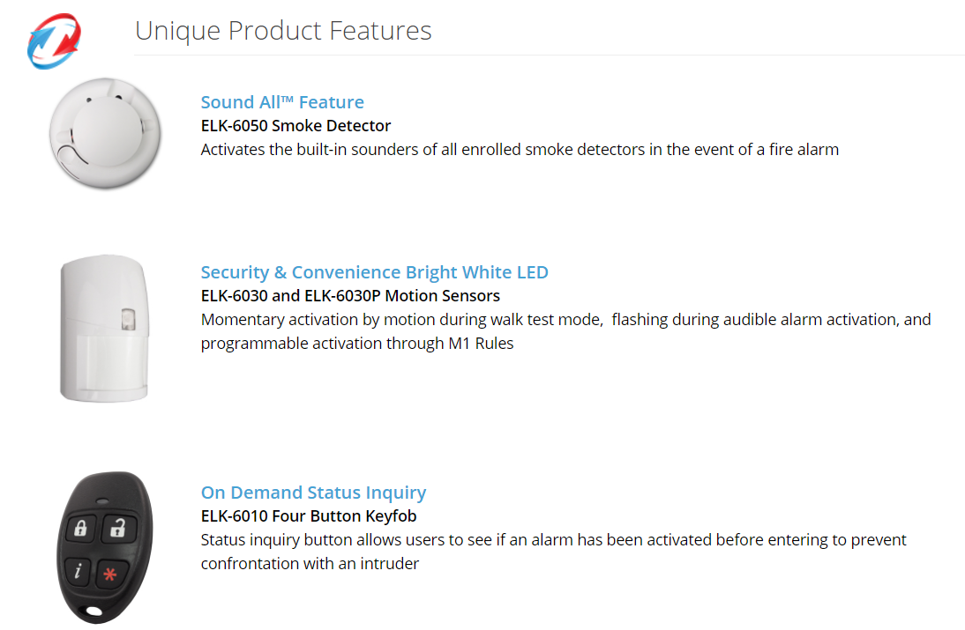965x630 pixels.
Task: Click the motion sensor LED window
Action: click(x=128, y=319)
